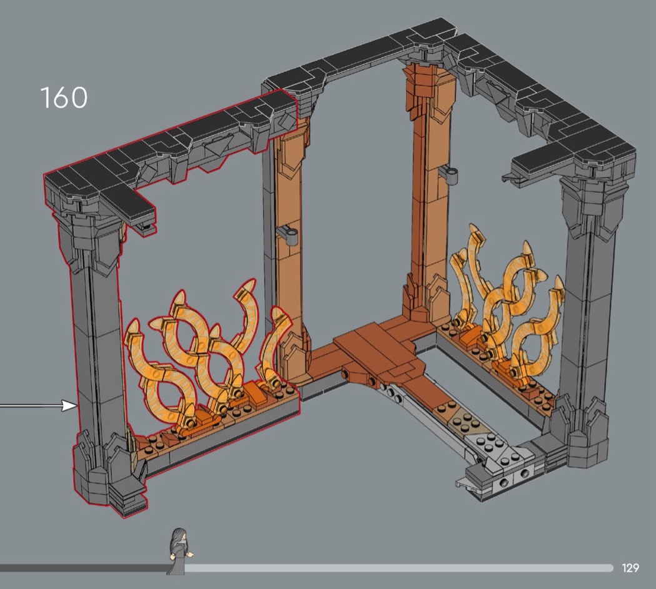Click the page number 129
Screen dimensions: 656x589
pyautogui.click(x=630, y=568)
